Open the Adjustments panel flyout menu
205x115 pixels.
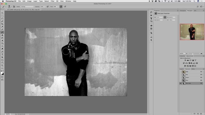click(203, 56)
